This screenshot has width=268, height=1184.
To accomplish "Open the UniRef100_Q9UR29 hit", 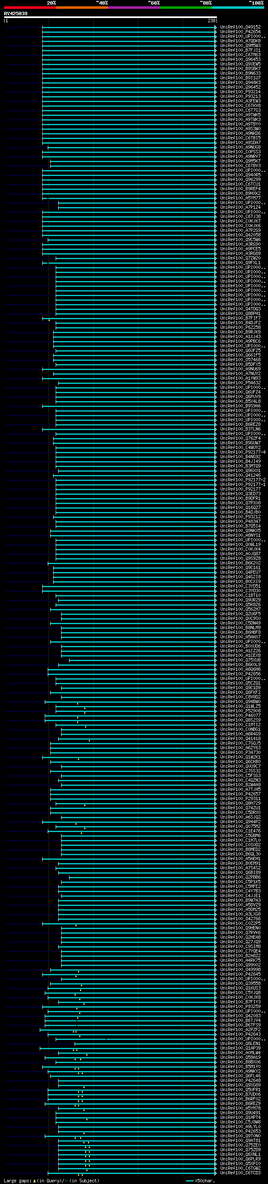I will point(240,600).
